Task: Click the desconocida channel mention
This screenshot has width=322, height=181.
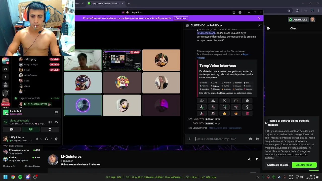Action: 206,33
